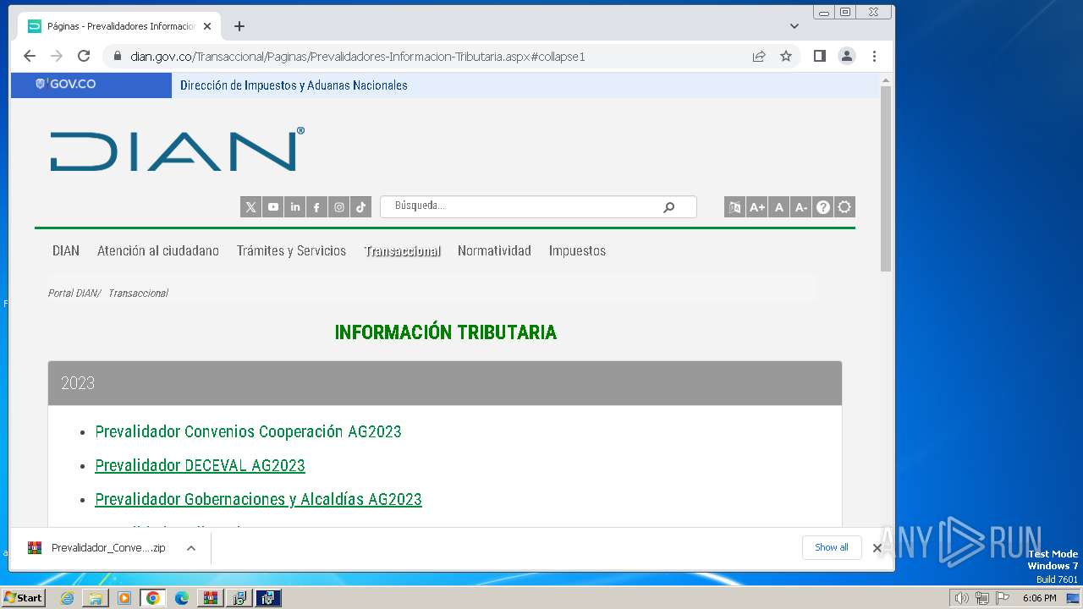Increase font size with A+ button
Image resolution: width=1083 pixels, height=609 pixels.
(x=757, y=207)
